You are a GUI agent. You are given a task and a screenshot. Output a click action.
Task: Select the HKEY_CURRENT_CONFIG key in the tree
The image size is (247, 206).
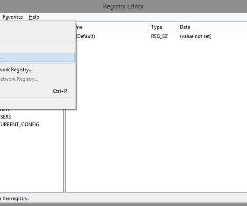click(20, 124)
